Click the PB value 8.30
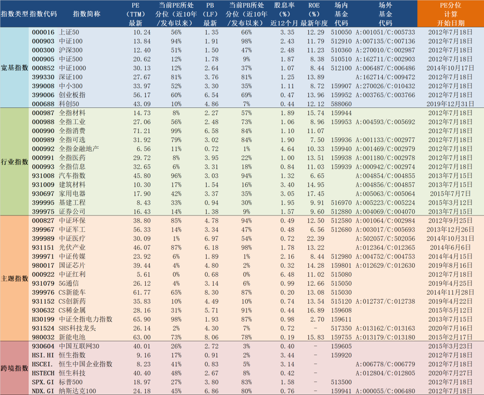Viewport: 484px width, 395px height. click(212, 292)
